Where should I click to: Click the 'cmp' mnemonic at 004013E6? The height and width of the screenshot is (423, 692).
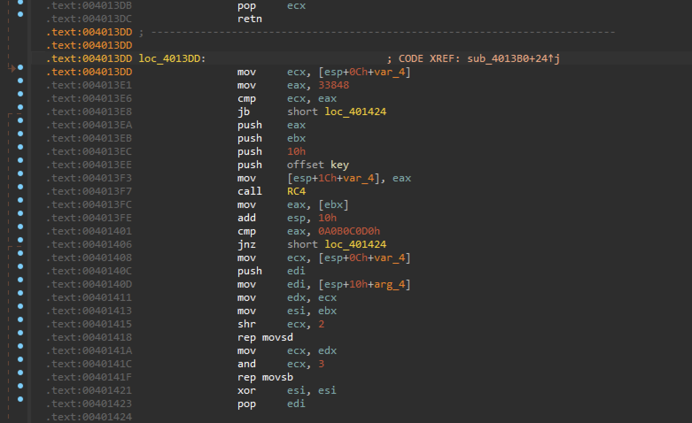(247, 99)
